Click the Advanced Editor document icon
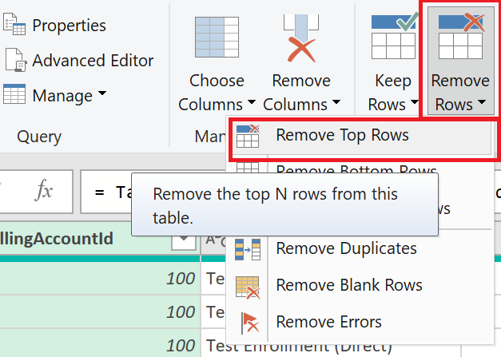 pos(15,60)
